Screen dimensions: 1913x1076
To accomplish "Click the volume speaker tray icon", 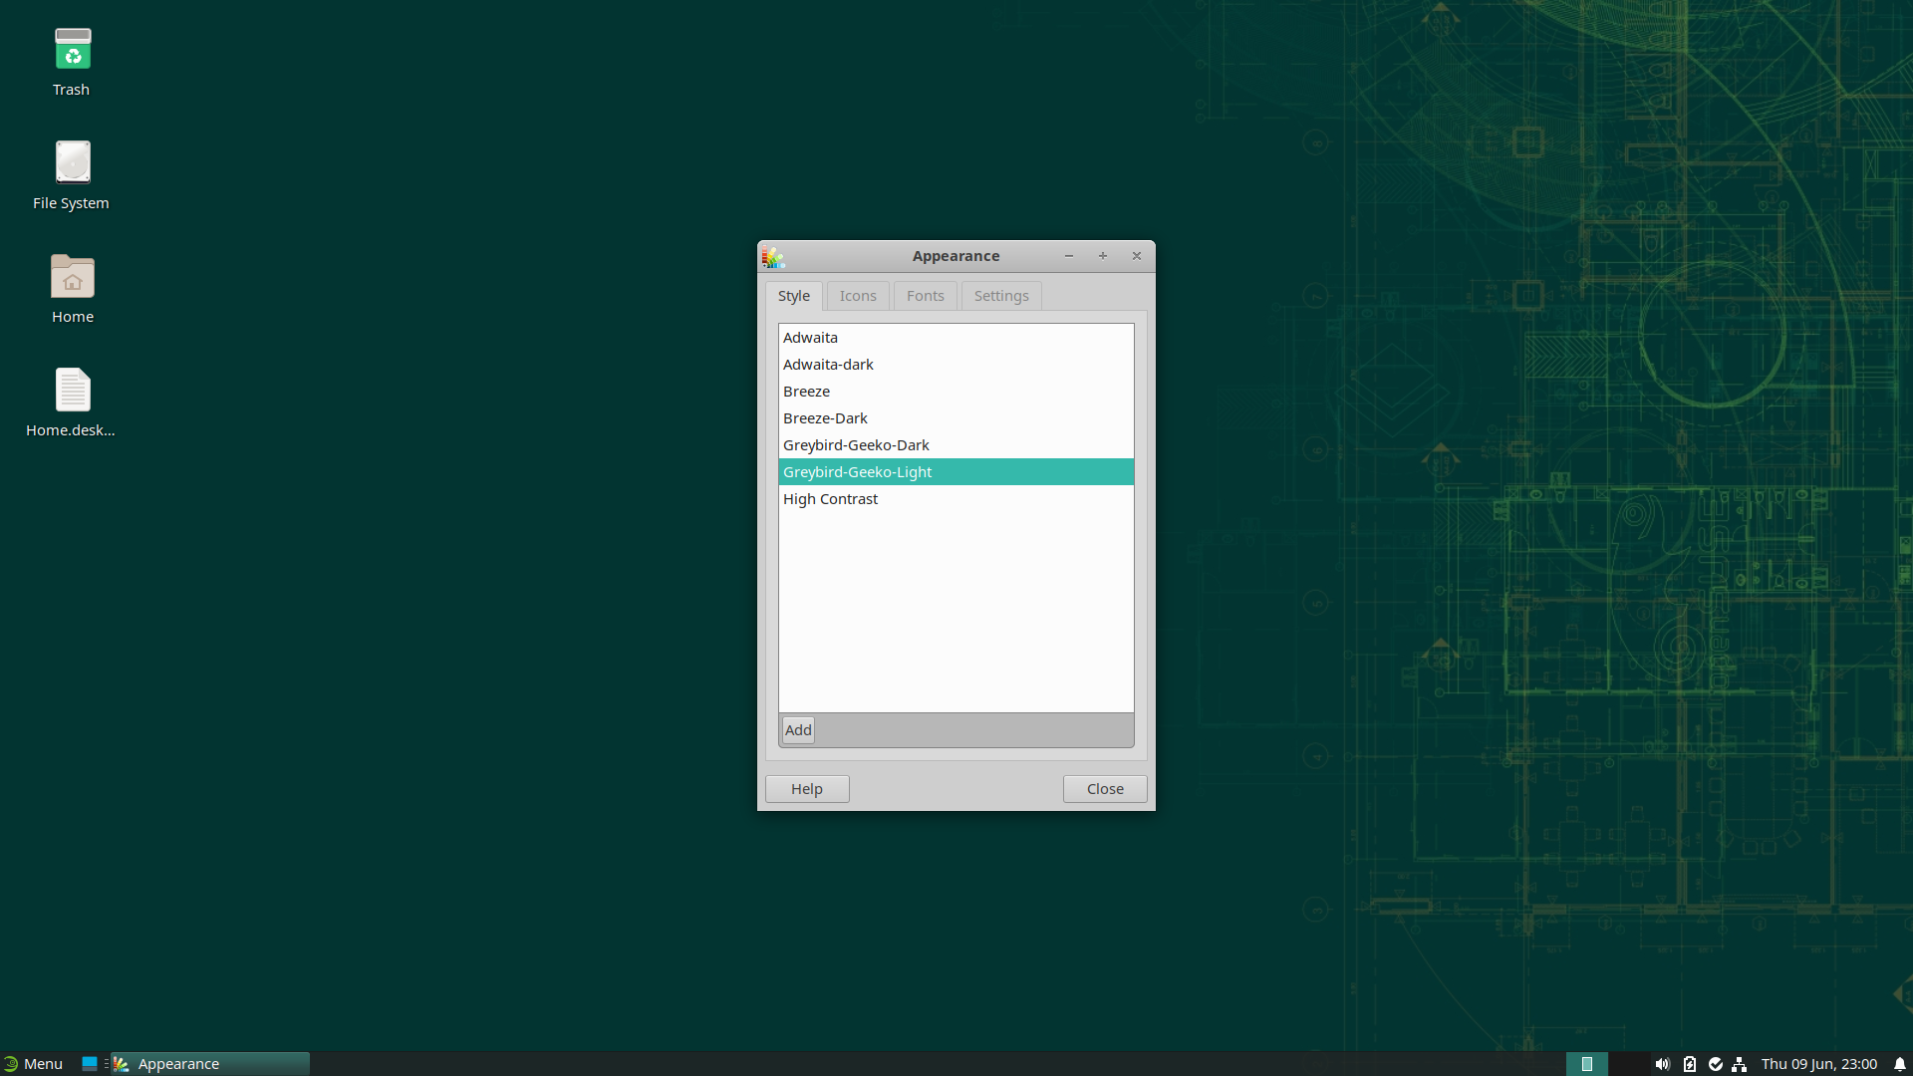I will 1662,1064.
